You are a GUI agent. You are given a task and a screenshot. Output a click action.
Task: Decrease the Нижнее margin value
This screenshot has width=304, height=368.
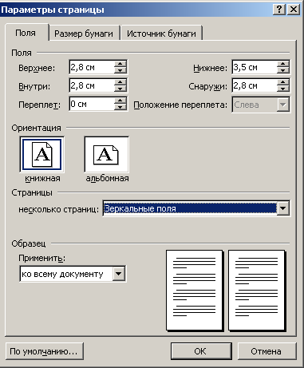point(282,70)
